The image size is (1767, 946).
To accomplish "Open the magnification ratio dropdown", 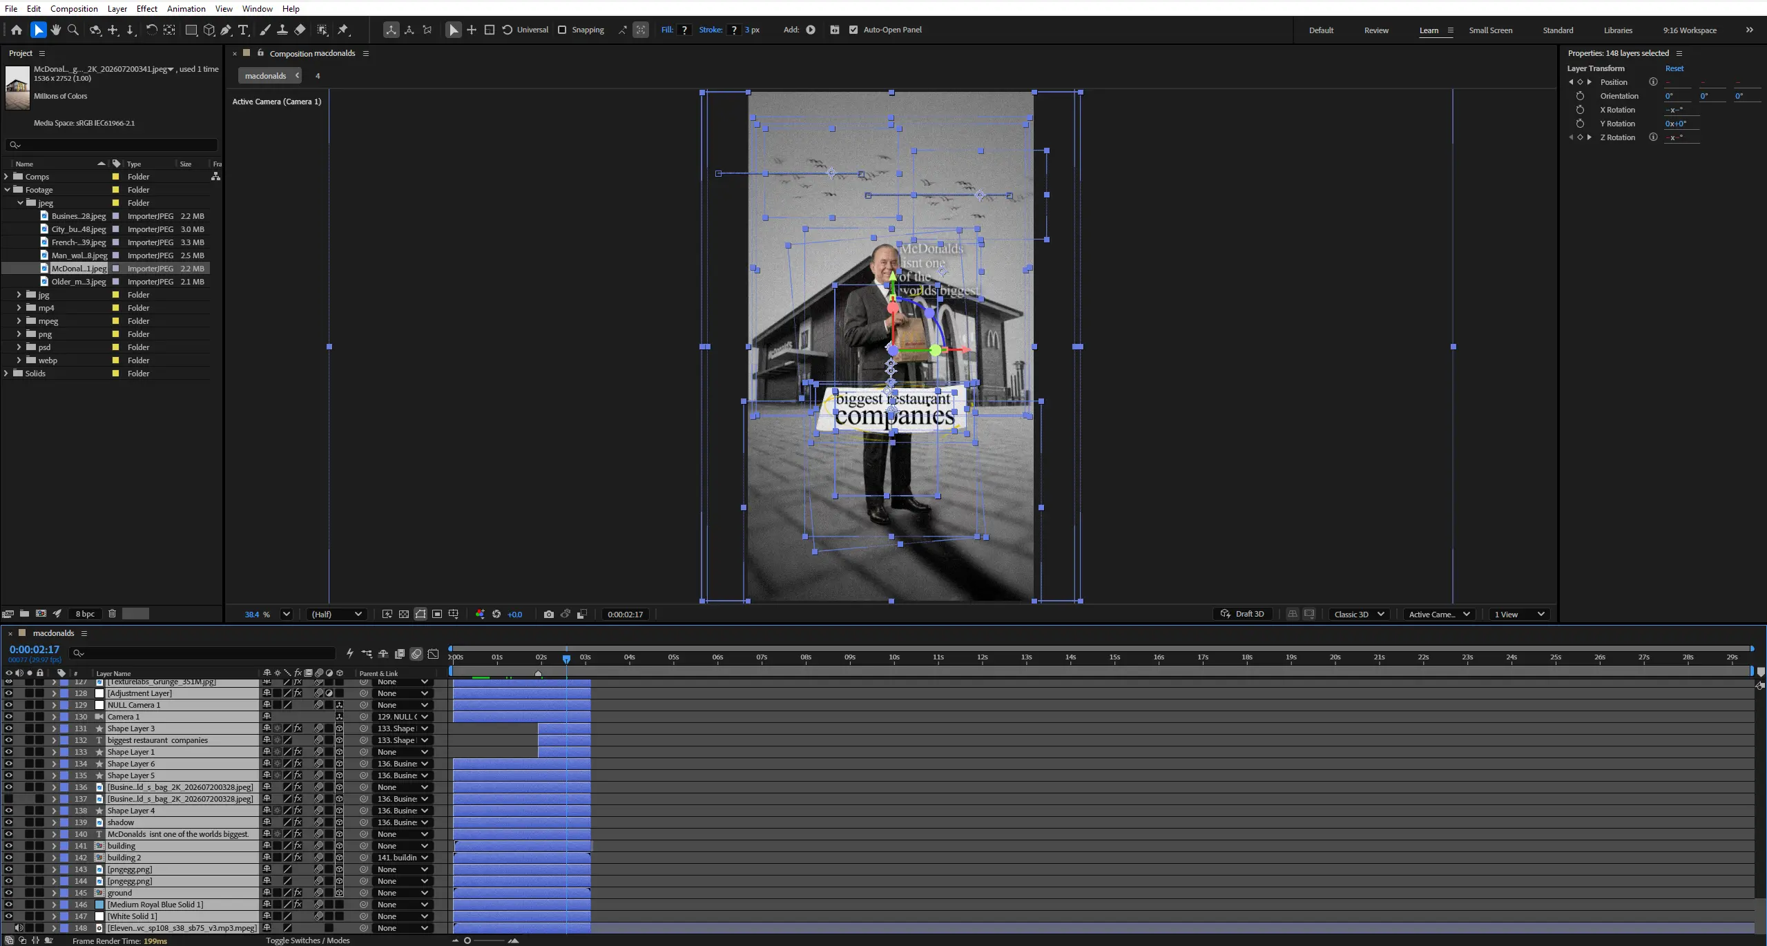I will [287, 614].
